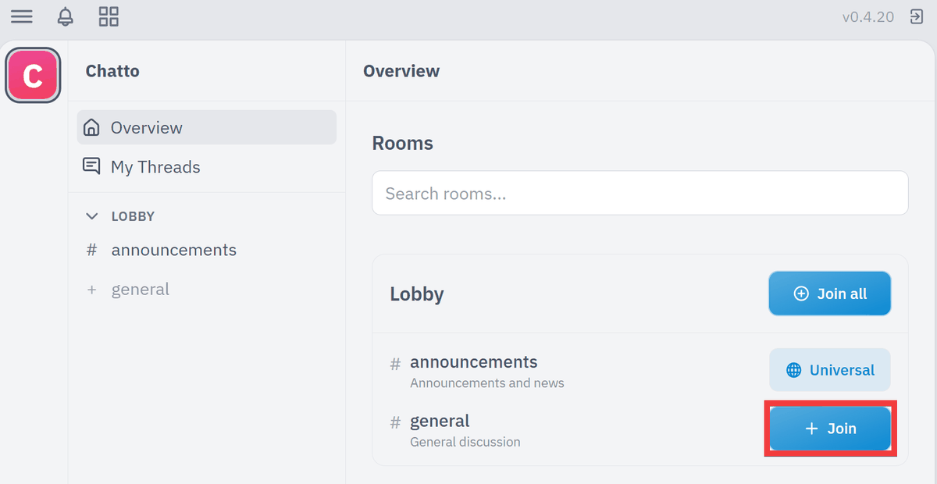
Task: Select the general room in sidebar
Action: (x=206, y=290)
